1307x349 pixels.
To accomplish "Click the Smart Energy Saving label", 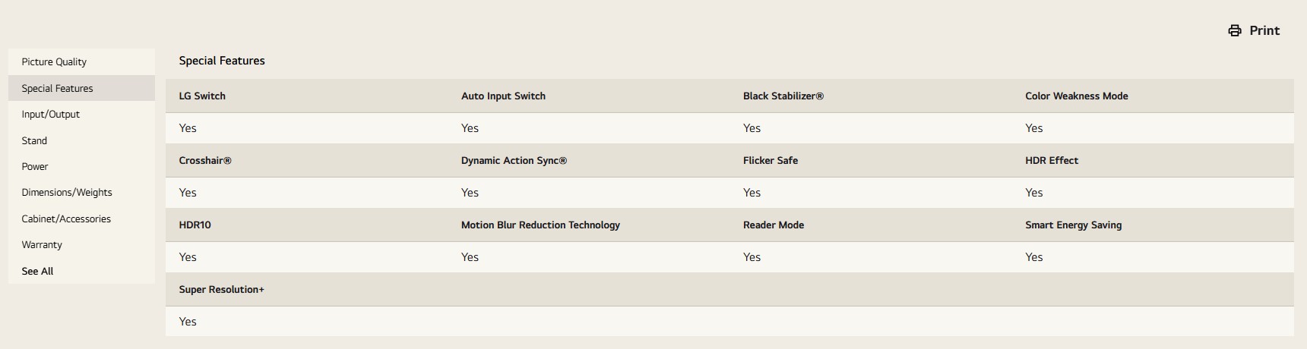I will [x=1073, y=225].
